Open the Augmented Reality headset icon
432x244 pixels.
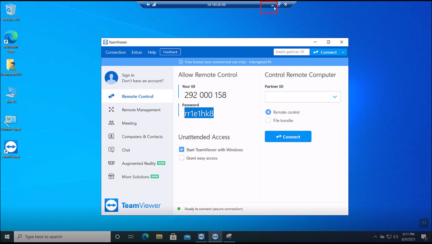coord(111,163)
